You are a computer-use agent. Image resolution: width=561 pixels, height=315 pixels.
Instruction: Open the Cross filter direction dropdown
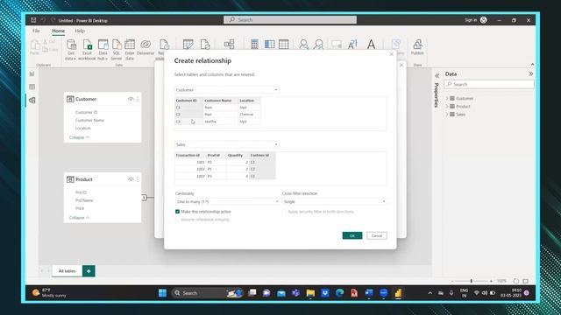334,202
